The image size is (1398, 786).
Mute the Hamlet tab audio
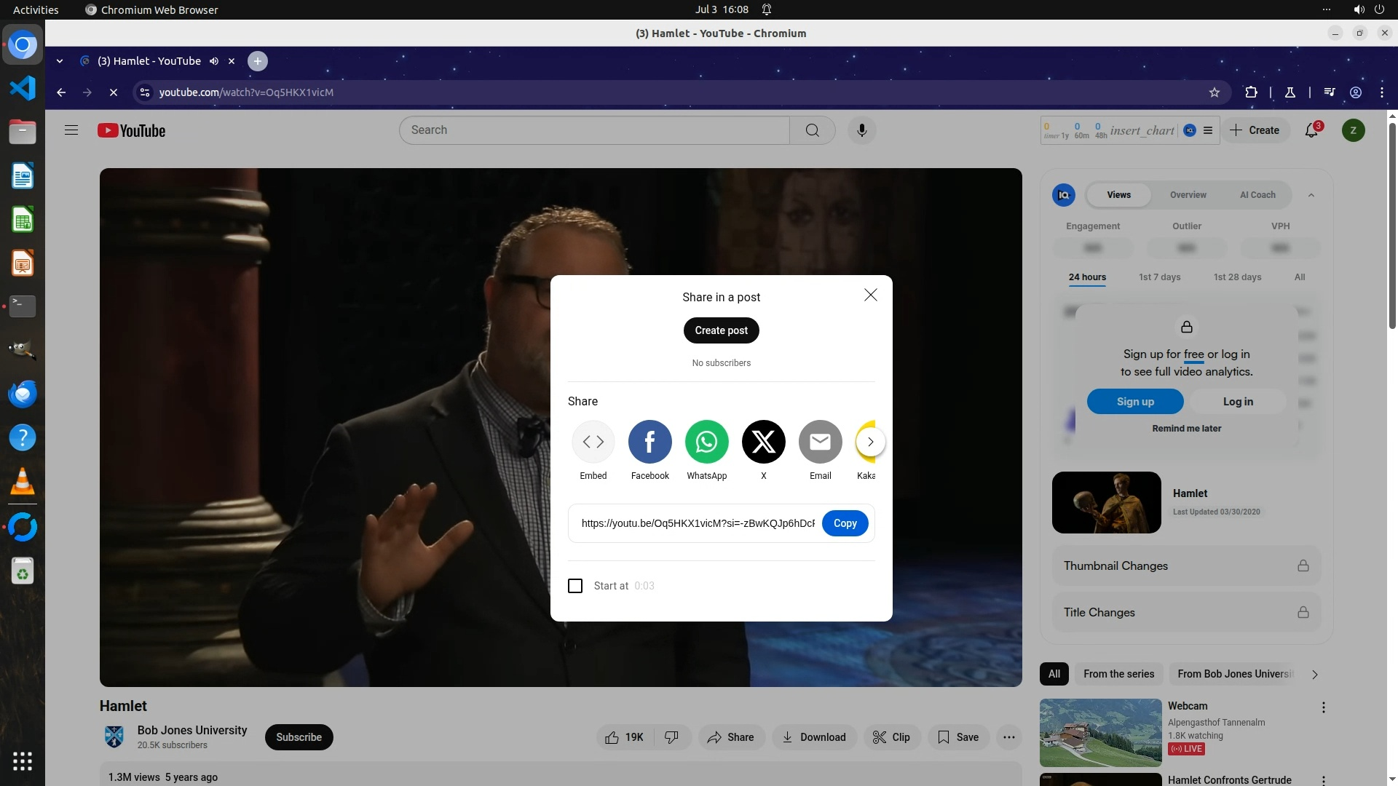point(214,61)
